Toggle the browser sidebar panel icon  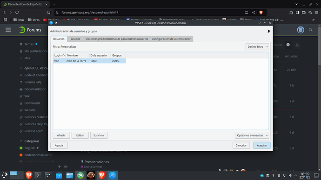(x=297, y=13)
